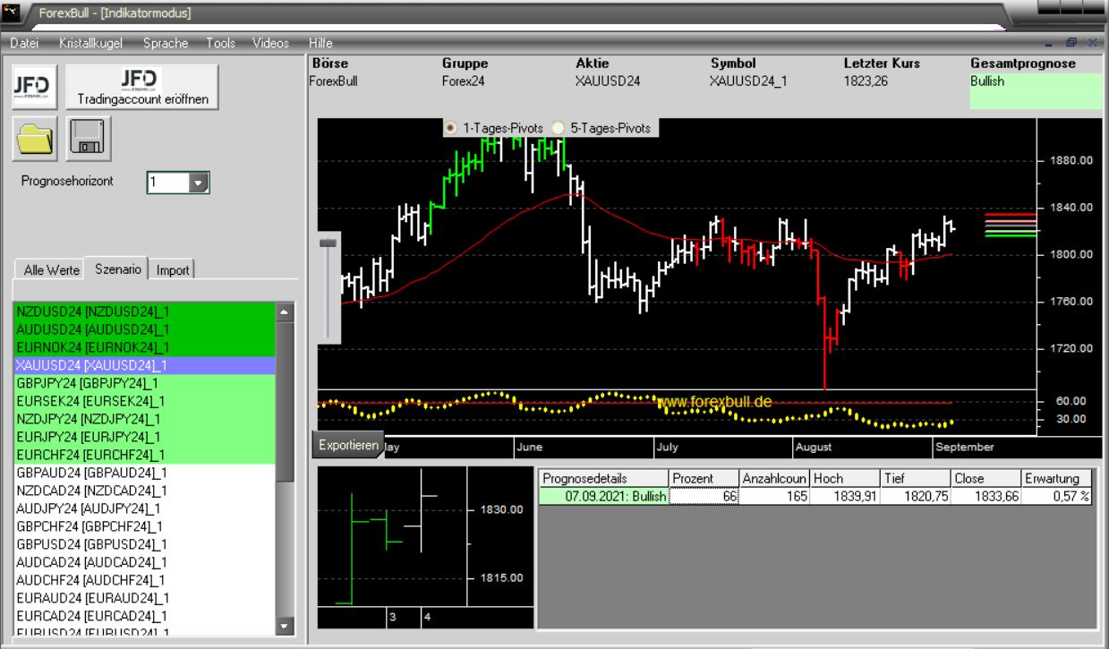Click the Hoch value 1839,91
This screenshot has height=649, width=1109.
pos(846,496)
